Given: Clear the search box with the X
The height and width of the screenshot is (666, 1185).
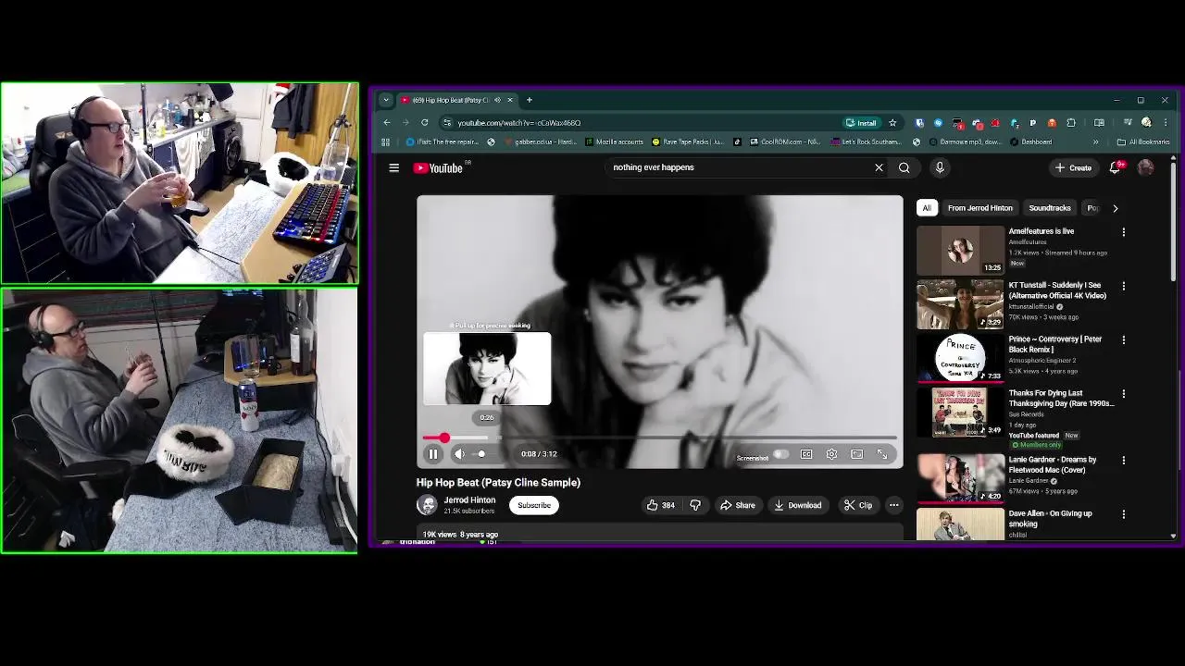Looking at the screenshot, I should (x=879, y=167).
